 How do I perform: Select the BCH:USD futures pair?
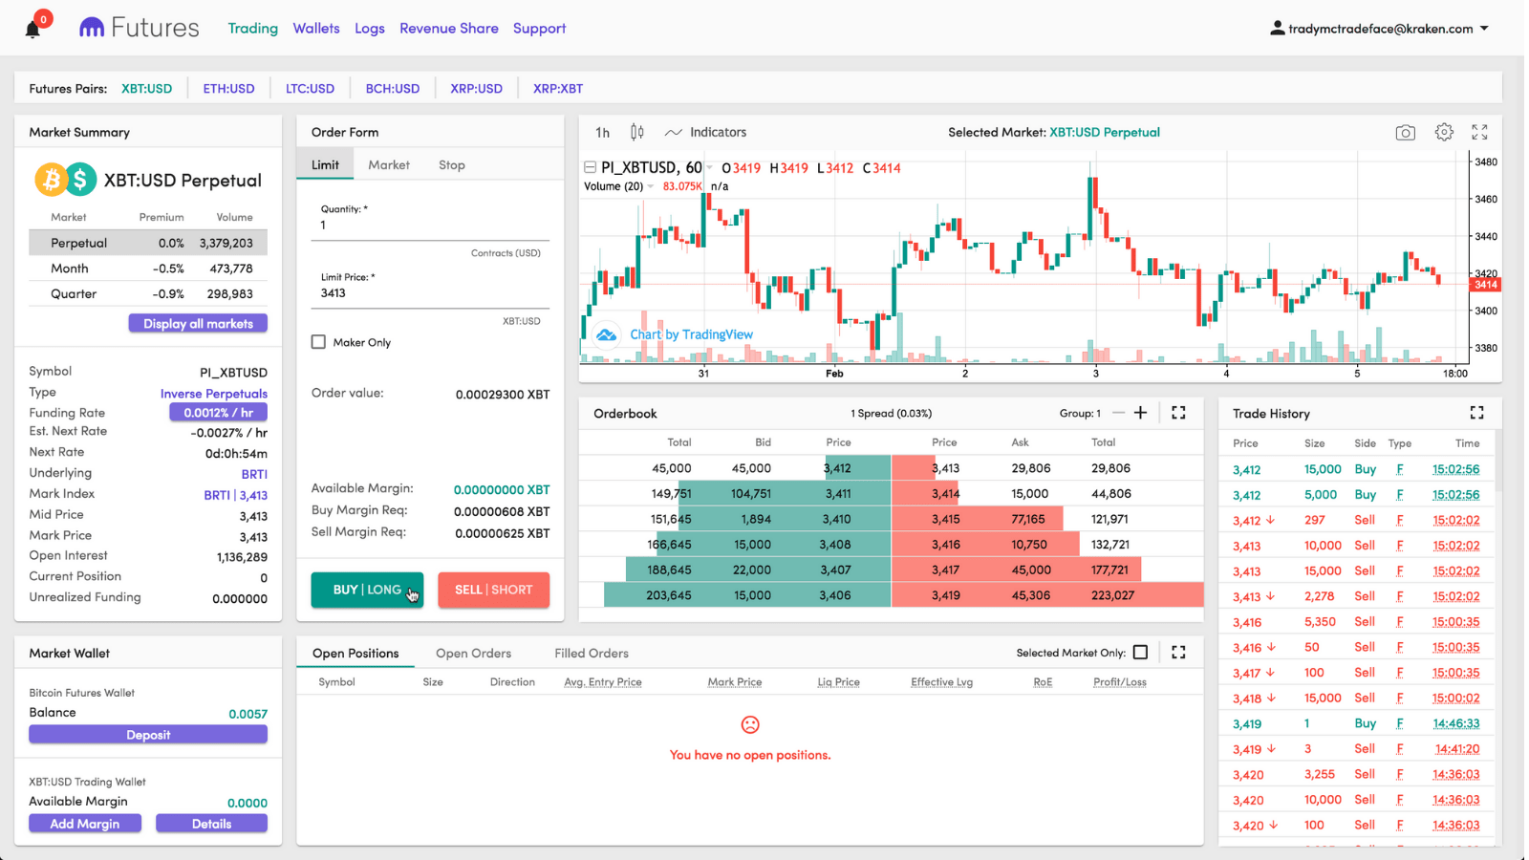tap(393, 89)
